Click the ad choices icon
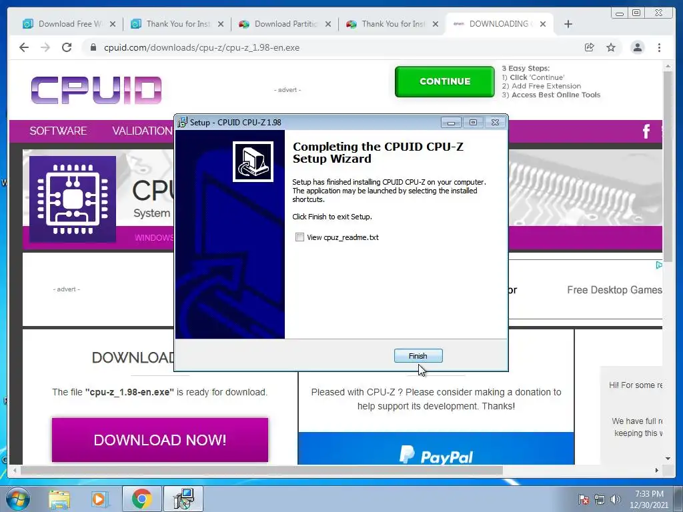 658,265
